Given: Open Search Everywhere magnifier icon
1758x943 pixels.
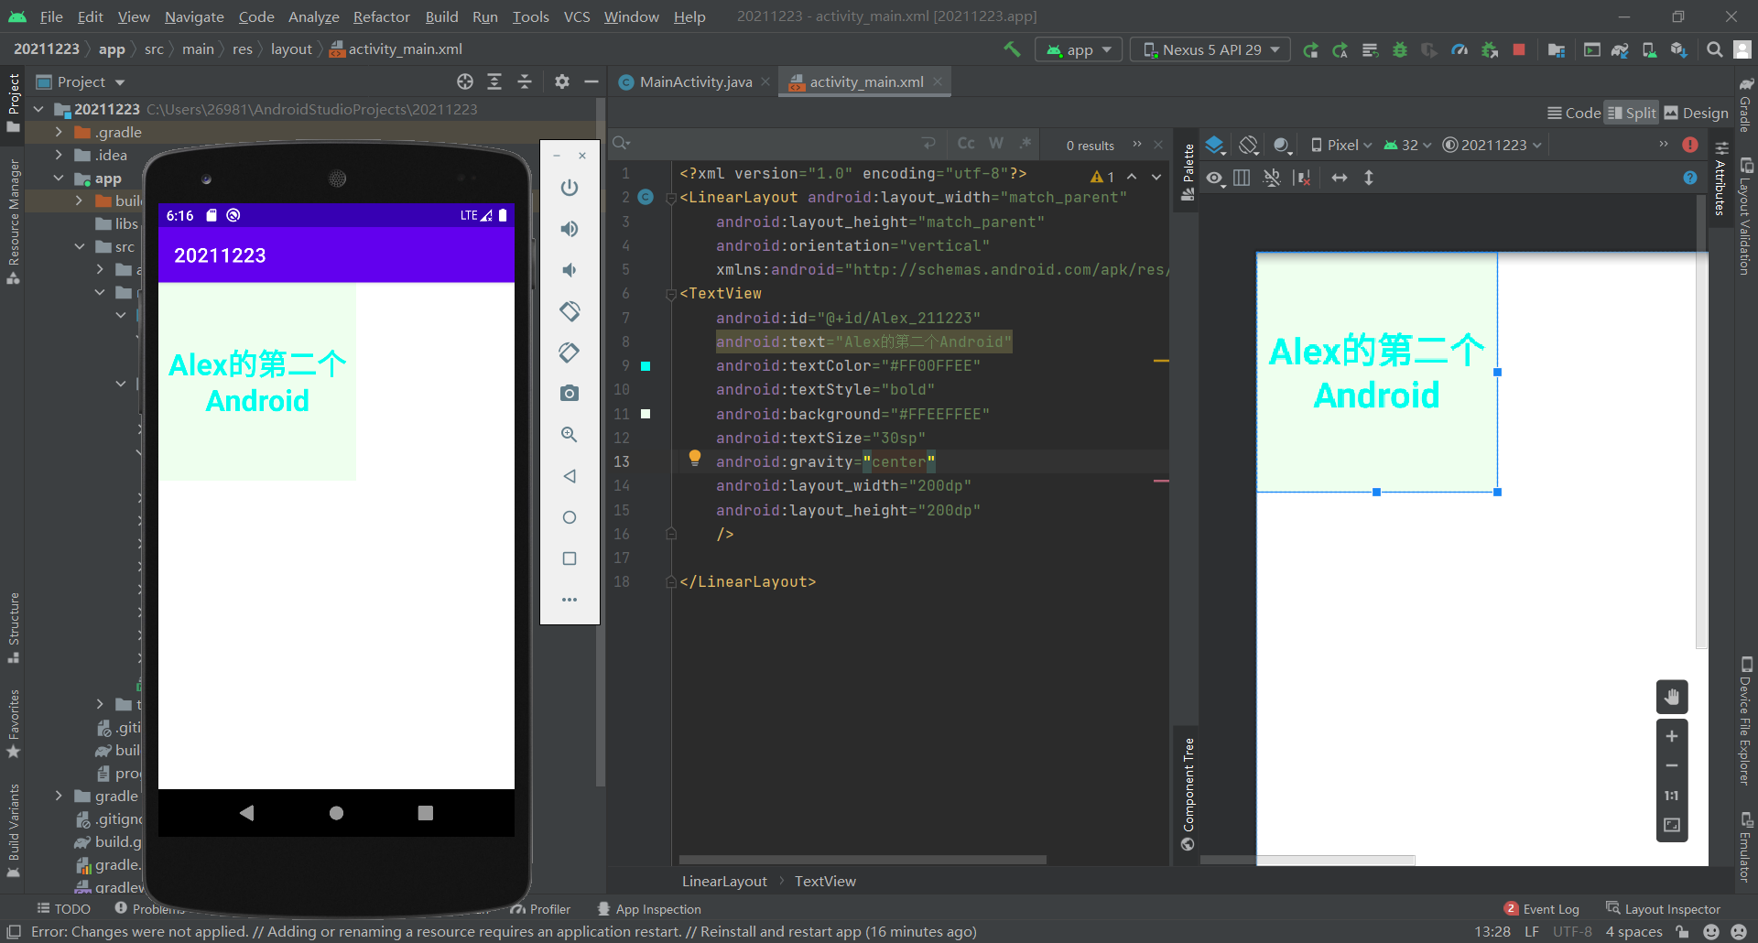Looking at the screenshot, I should tap(1714, 50).
